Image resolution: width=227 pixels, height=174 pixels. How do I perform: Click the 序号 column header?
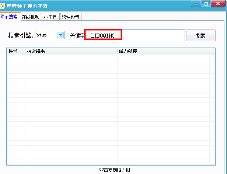pyautogui.click(x=16, y=51)
